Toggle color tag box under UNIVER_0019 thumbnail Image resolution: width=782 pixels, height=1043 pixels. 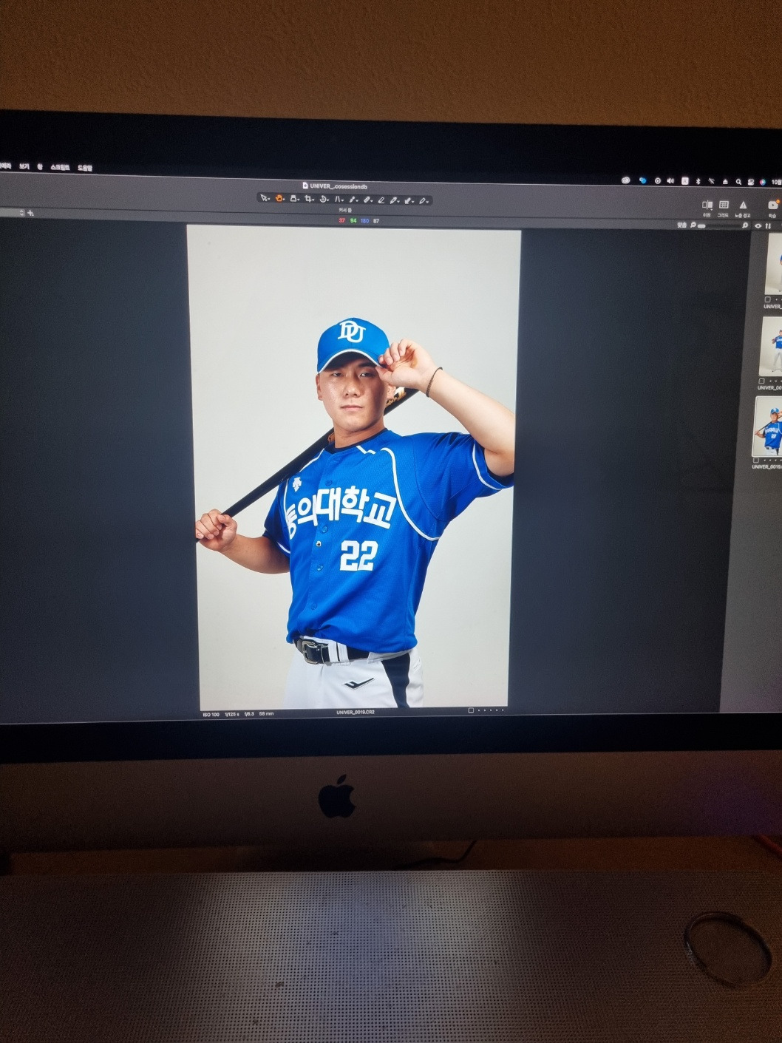point(755,460)
